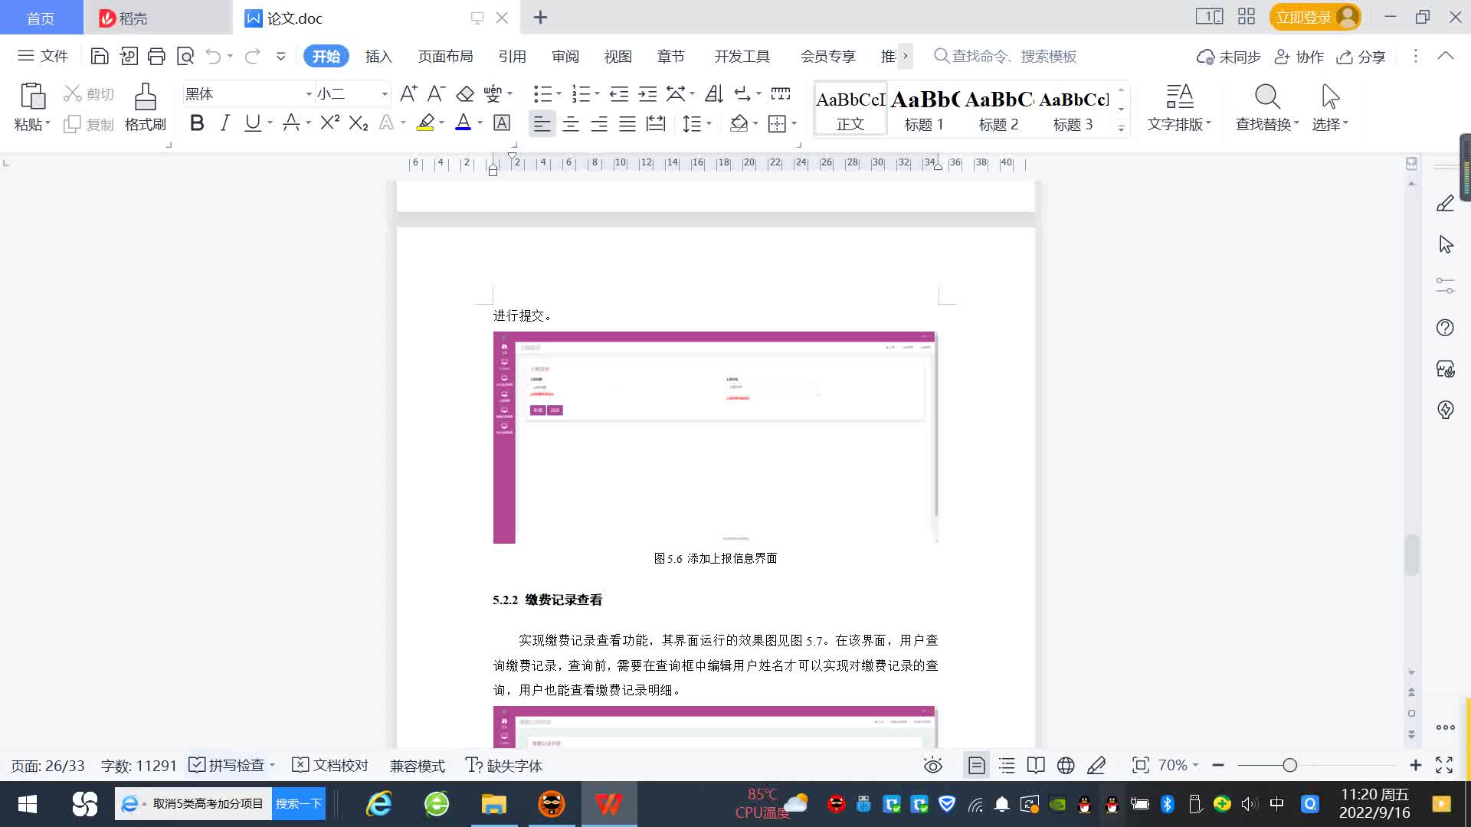Apply bold formatting with B icon
1471x827 pixels.
(x=197, y=123)
